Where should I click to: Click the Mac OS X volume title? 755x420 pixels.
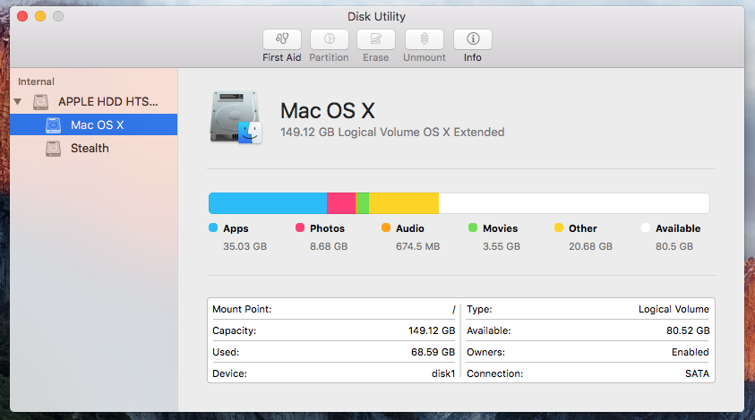point(328,111)
